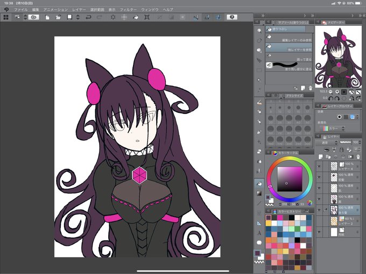
Task: Toggle snap to grid icon
Action: click(218, 17)
